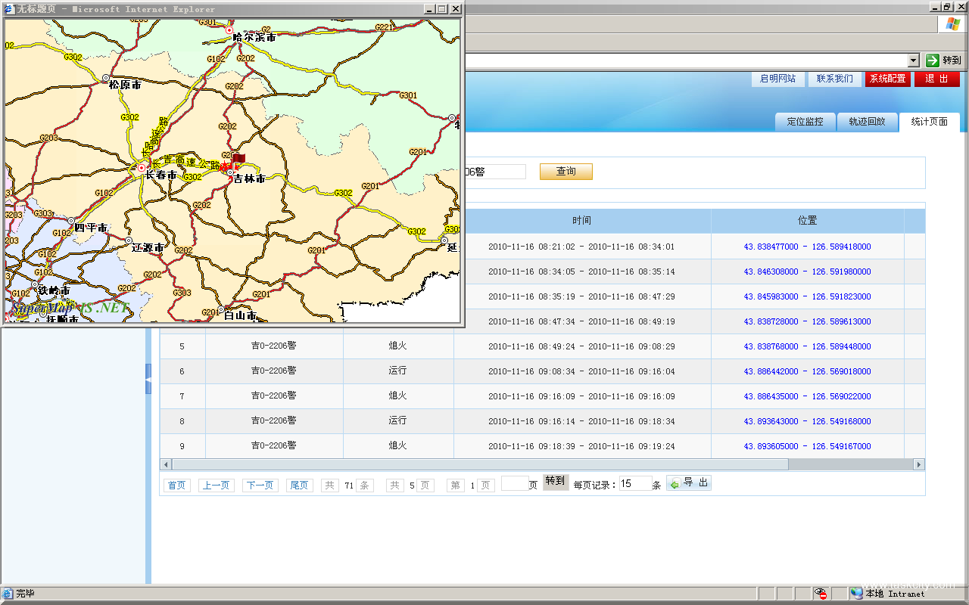Go to the 首页 first page
Viewport: 969px width, 605px height.
click(x=176, y=486)
